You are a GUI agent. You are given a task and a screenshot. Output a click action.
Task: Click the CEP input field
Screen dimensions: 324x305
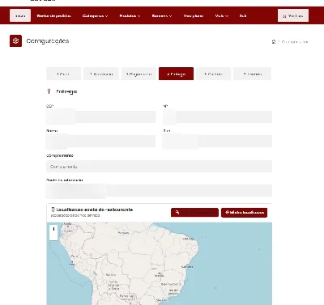click(x=100, y=116)
